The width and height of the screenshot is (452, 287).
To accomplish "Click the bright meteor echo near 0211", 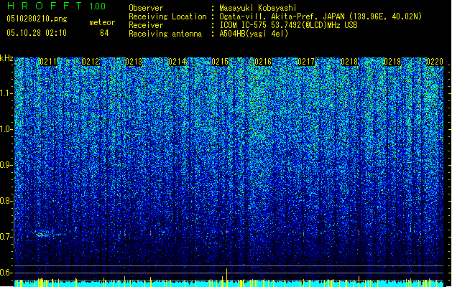I will point(50,234).
